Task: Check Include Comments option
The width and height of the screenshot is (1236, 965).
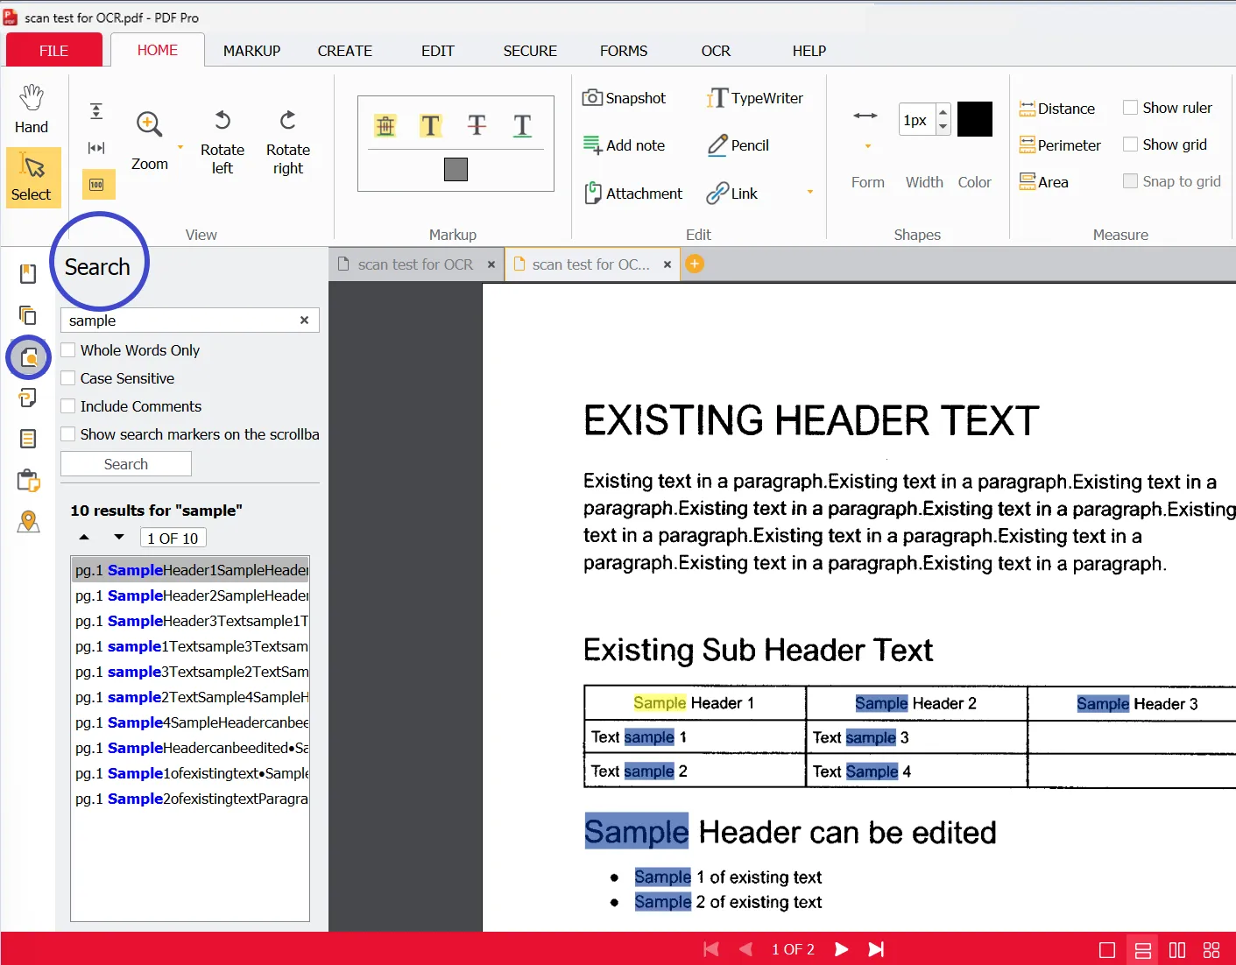Action: click(67, 406)
